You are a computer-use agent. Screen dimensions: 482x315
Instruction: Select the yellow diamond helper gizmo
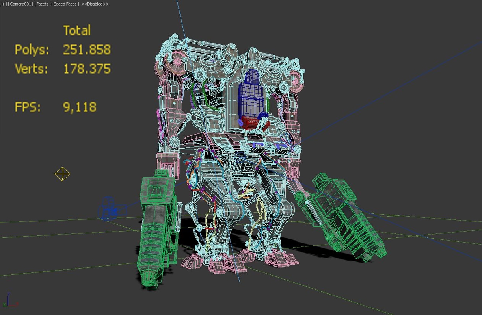[62, 174]
